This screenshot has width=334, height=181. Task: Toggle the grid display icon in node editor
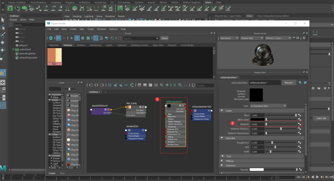pos(174,85)
